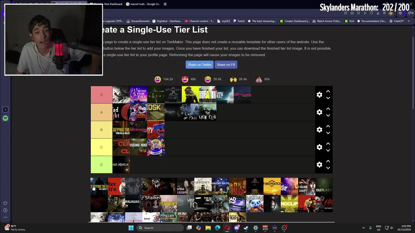Move A tier row down with arrow
The width and height of the screenshot is (415, 233).
click(x=328, y=116)
